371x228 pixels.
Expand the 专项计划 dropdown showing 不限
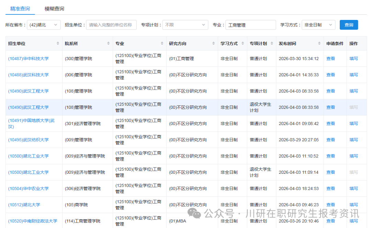[185, 25]
